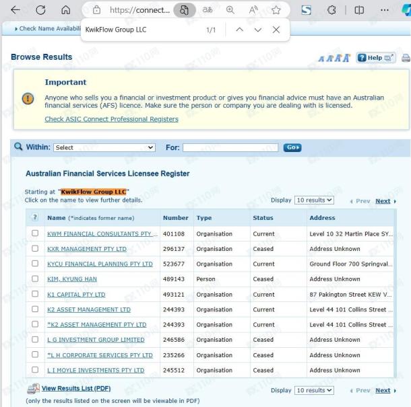Open *L H CORPORATE SERVICES PTY LTD link

coord(100,355)
